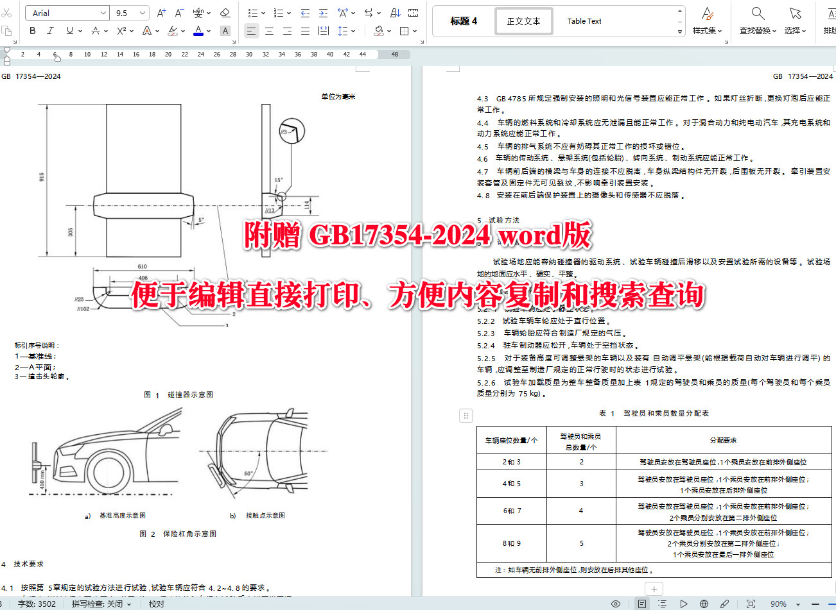Switch to web layout globe view

[x=704, y=604]
